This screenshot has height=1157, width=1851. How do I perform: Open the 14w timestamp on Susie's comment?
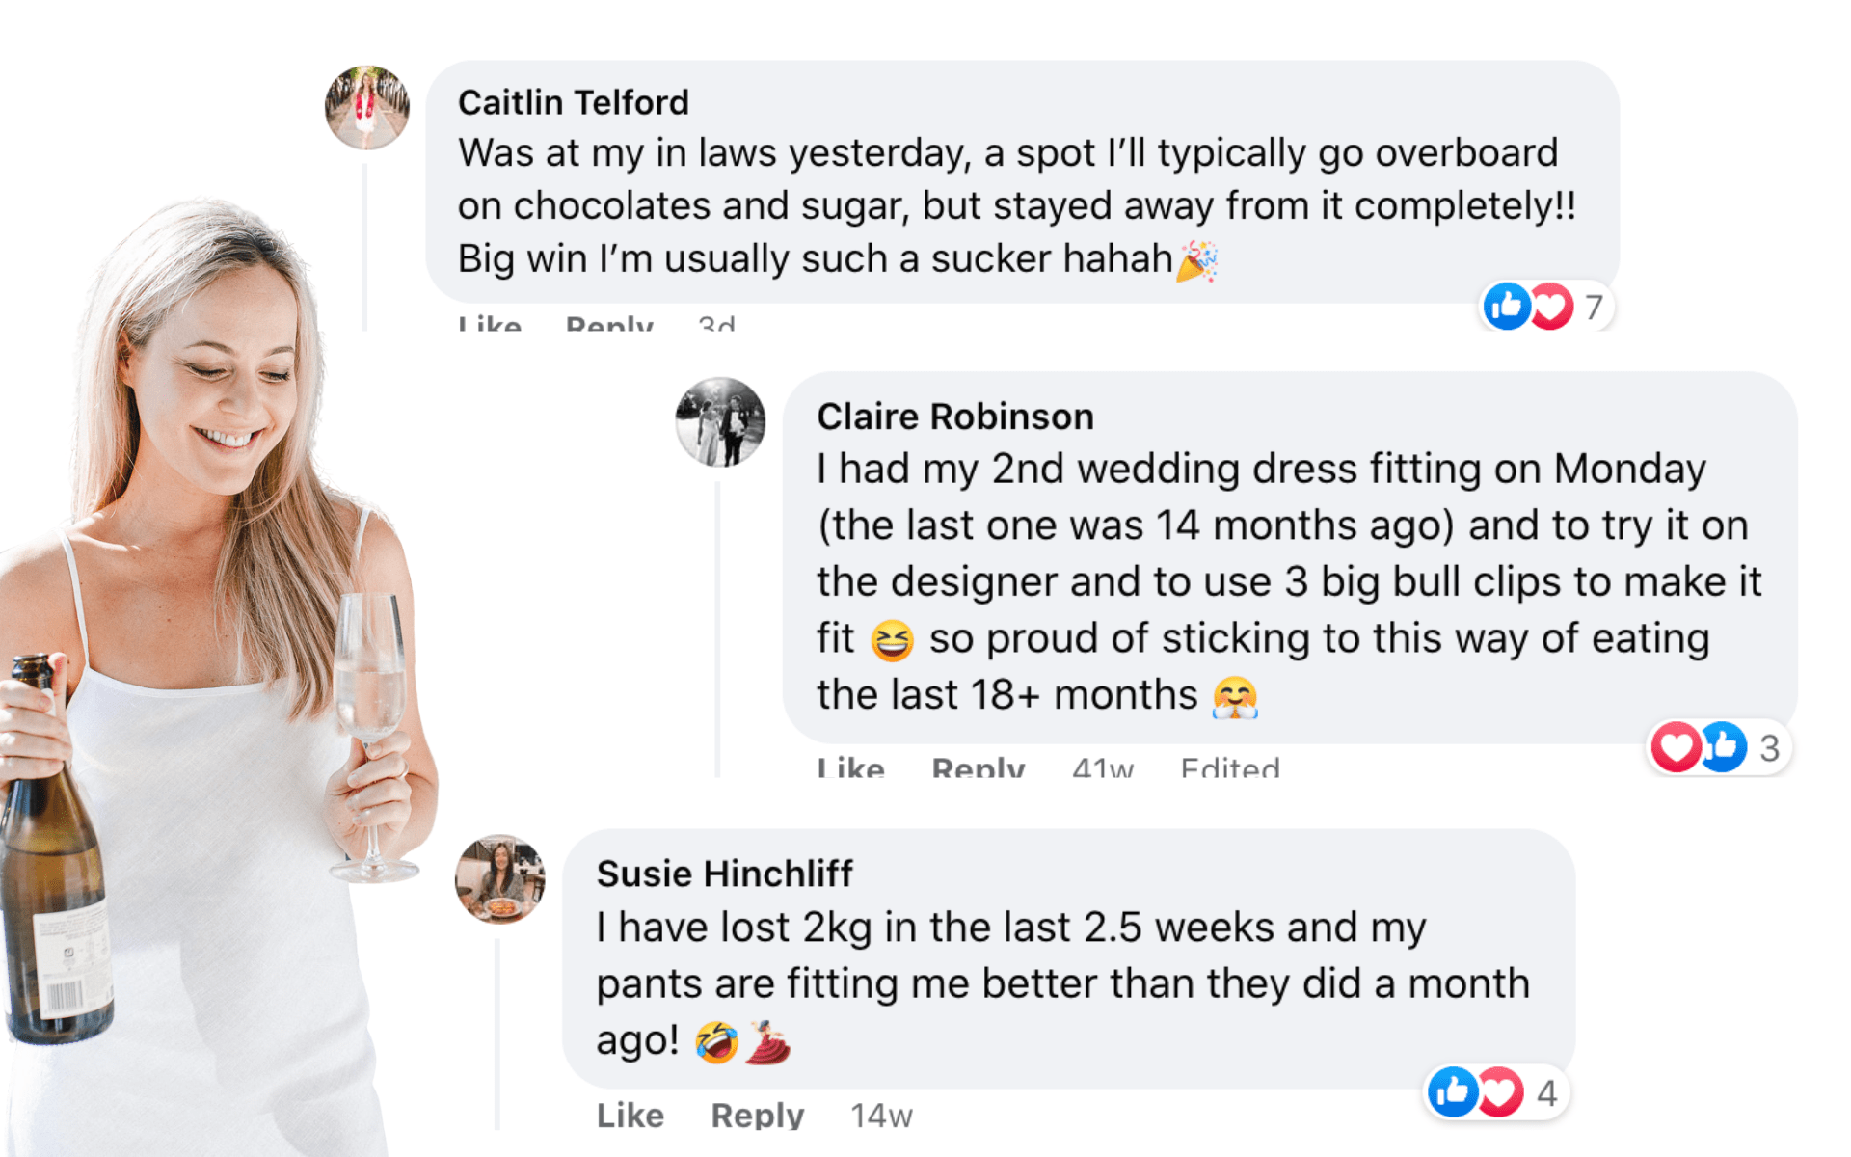coord(881,1116)
